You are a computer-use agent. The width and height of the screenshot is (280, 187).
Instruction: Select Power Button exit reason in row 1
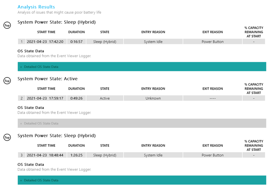(212, 42)
